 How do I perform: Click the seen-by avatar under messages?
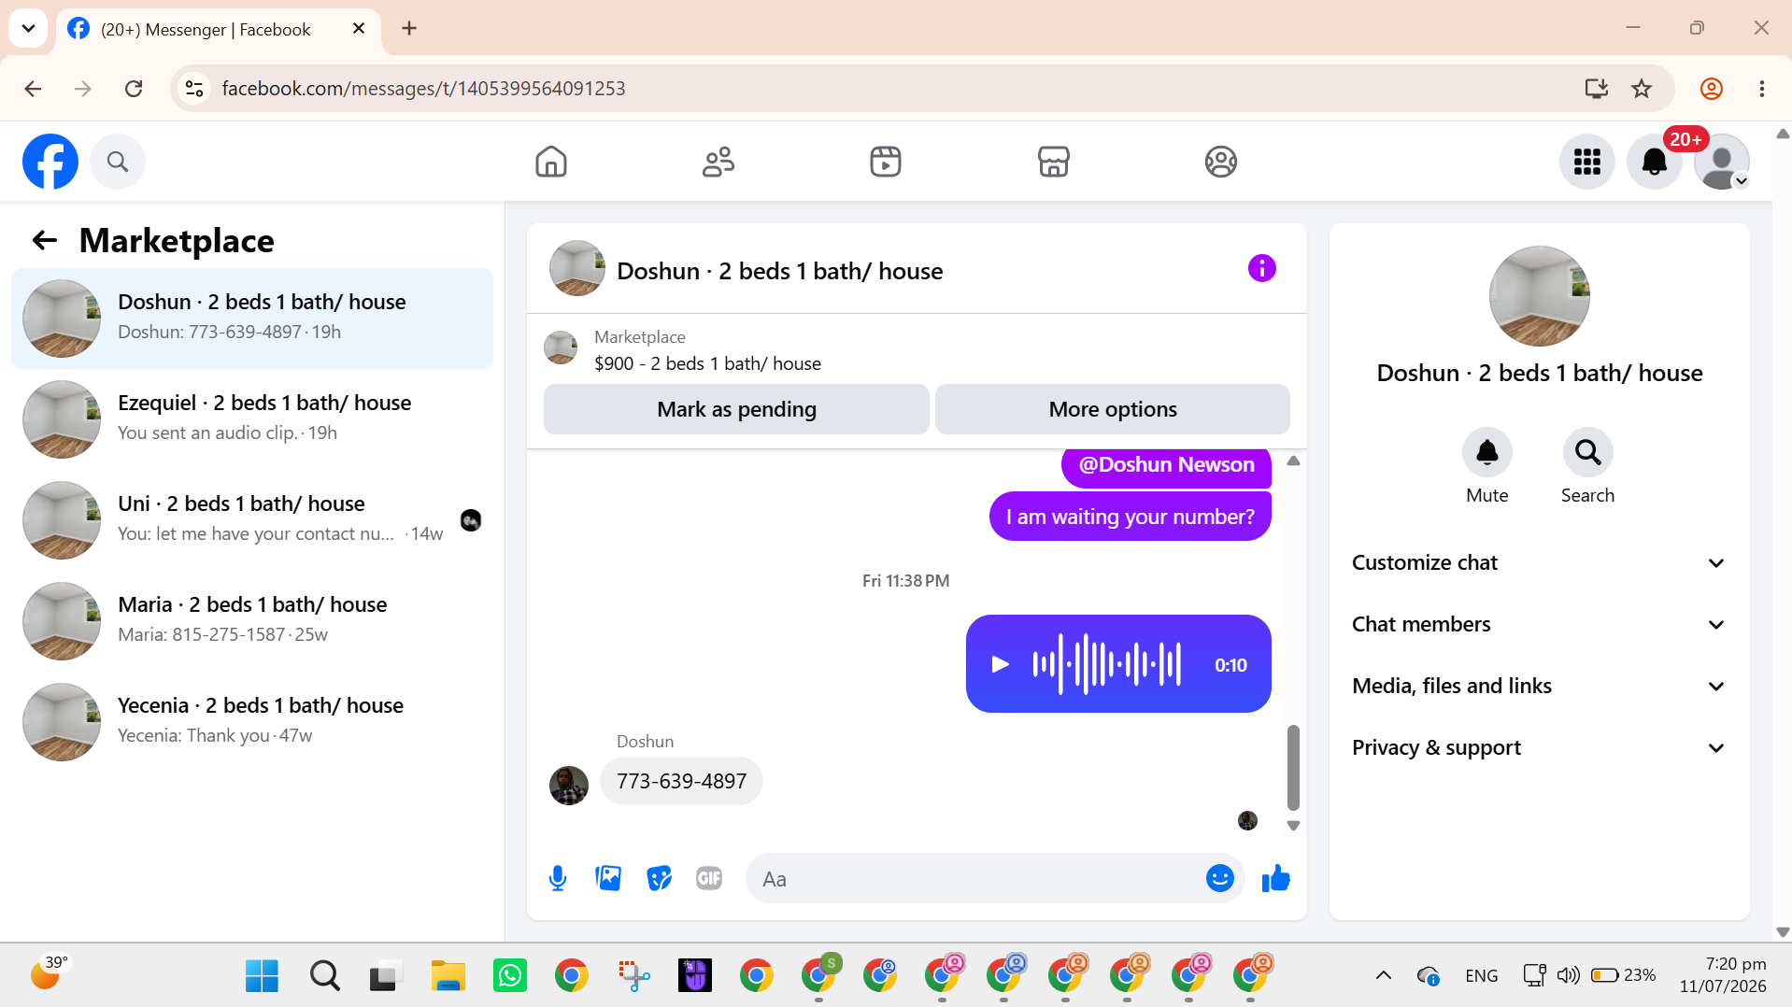(1247, 820)
